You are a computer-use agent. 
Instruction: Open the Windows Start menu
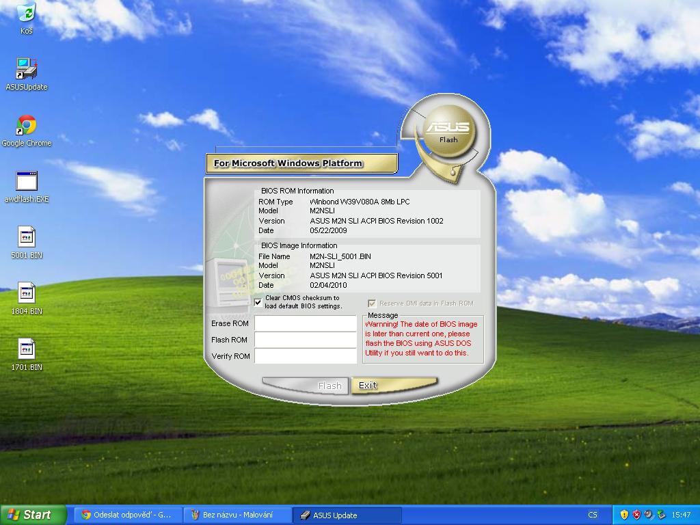coord(33,515)
